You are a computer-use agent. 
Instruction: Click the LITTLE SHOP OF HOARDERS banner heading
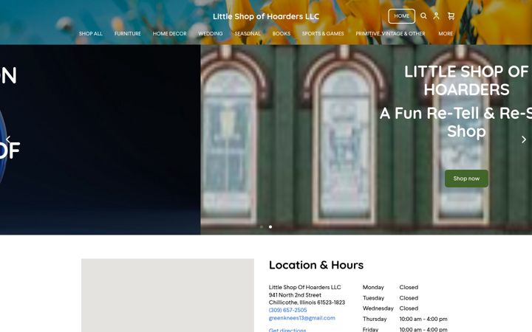click(x=466, y=80)
